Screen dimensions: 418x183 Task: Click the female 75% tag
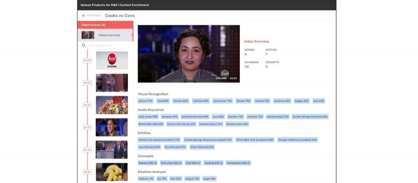click(x=243, y=101)
